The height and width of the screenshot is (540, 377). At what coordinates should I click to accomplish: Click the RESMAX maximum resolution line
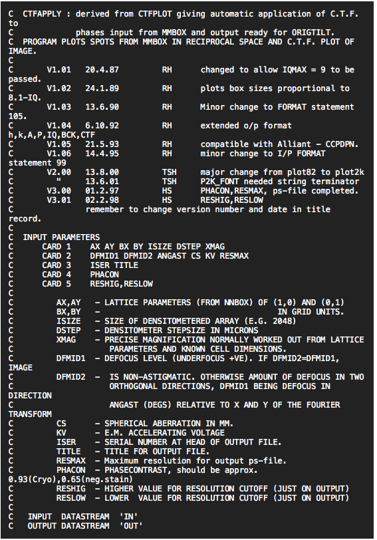pos(172,460)
